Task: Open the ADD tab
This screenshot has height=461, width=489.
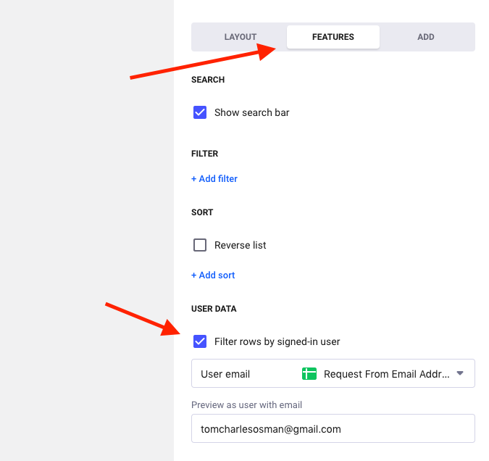Action: [x=426, y=37]
